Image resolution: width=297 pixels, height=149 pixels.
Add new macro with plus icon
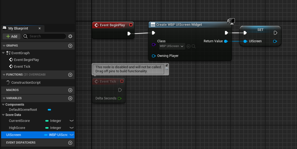point(70,90)
